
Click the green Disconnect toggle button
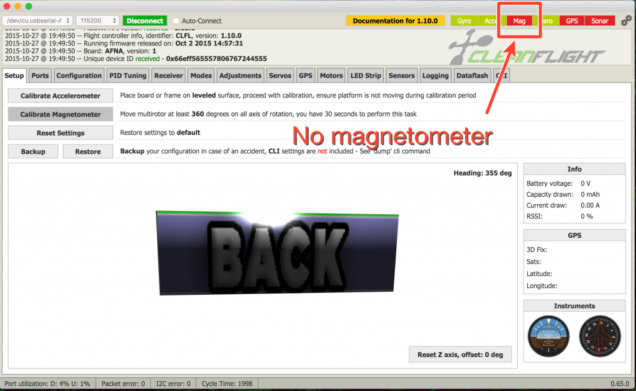pyautogui.click(x=144, y=20)
